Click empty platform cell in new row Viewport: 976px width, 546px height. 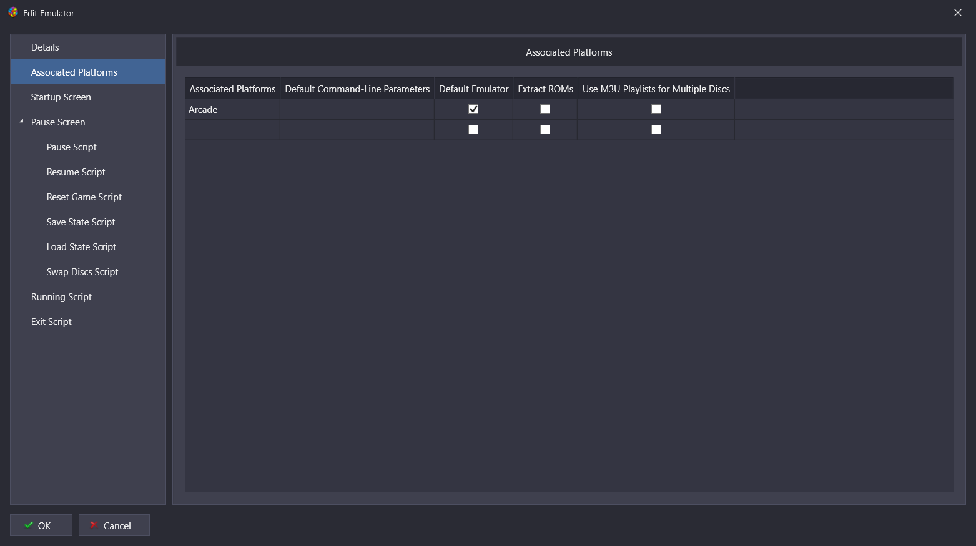pyautogui.click(x=232, y=130)
